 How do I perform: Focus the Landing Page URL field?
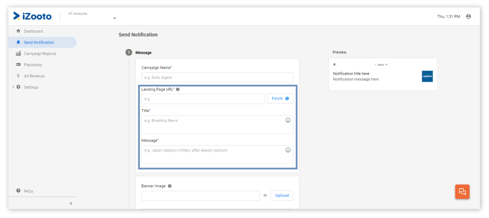(x=203, y=98)
